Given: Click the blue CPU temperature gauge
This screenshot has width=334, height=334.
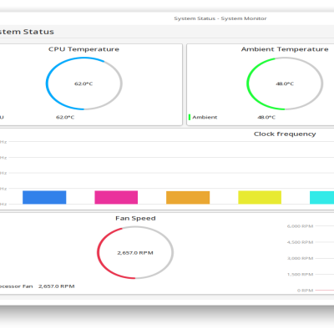Looking at the screenshot, I should click(x=83, y=83).
